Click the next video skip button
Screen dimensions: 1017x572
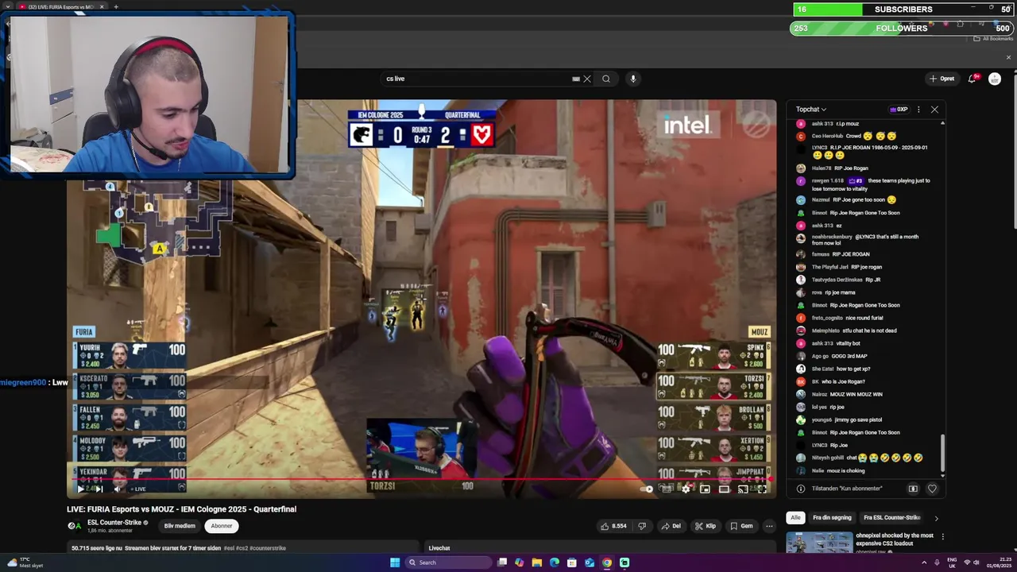click(99, 489)
